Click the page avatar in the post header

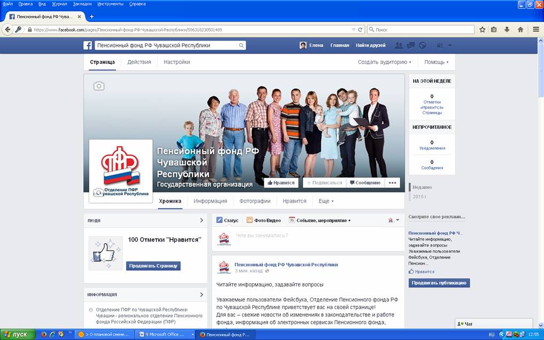point(224,267)
